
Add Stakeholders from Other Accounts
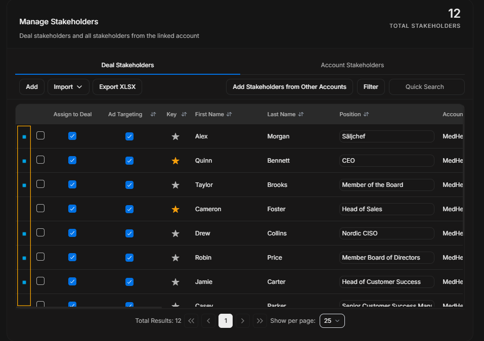[x=289, y=87]
